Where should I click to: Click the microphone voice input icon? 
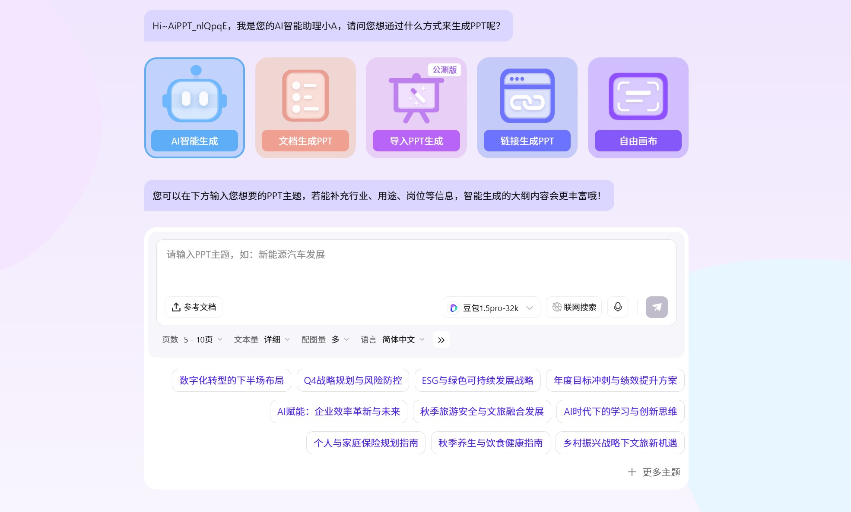[x=618, y=307]
